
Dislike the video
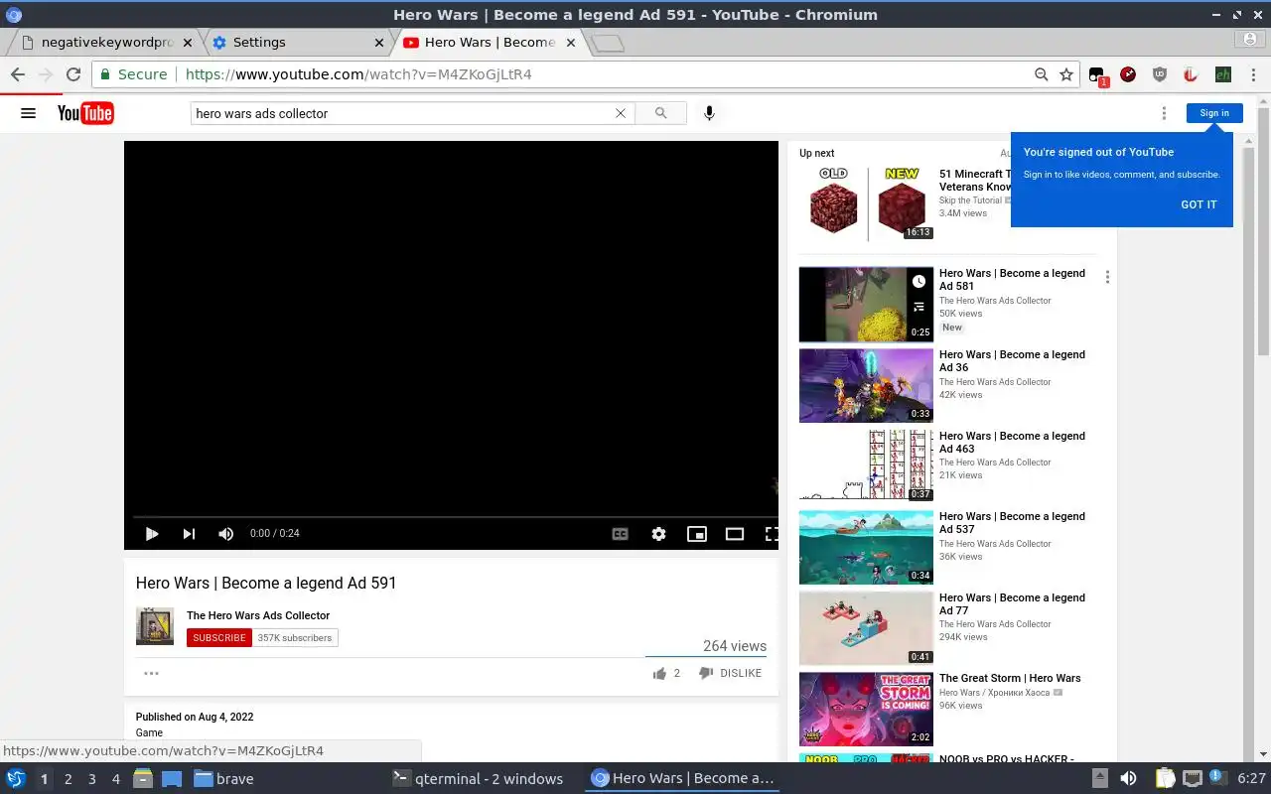tap(730, 673)
